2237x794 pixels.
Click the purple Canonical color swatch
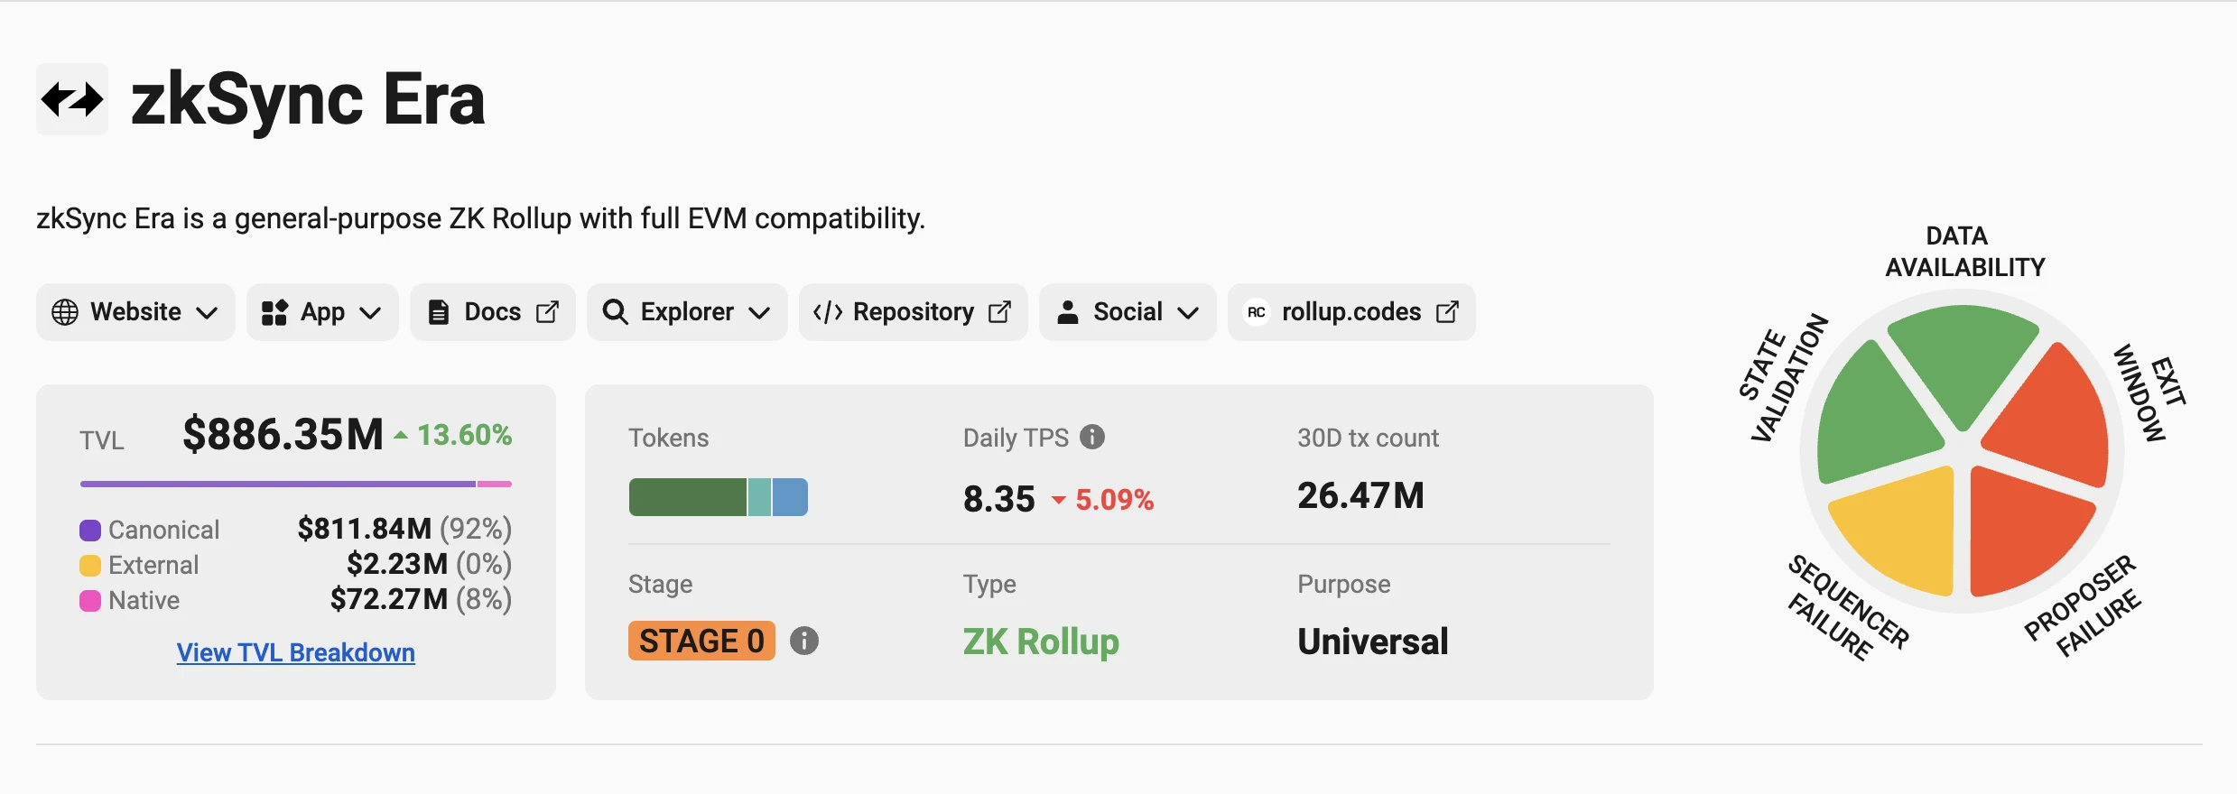coord(90,530)
